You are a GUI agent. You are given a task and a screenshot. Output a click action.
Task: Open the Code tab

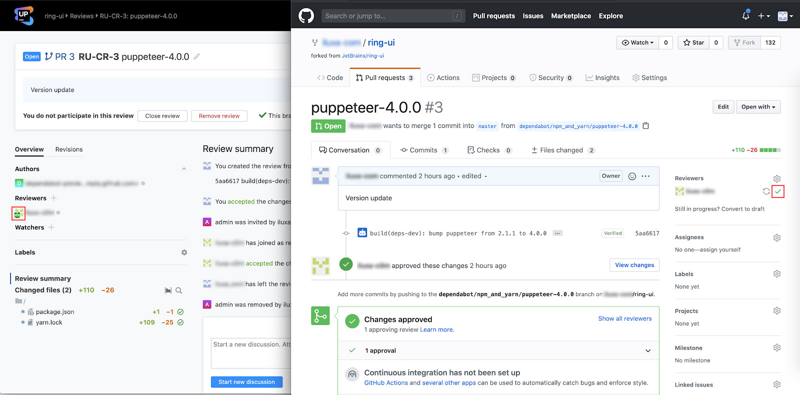coord(330,77)
